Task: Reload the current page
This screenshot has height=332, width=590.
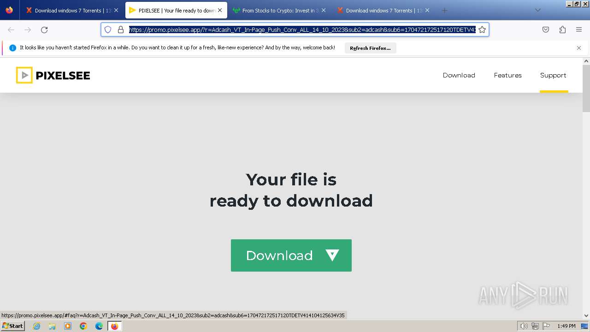Action: pyautogui.click(x=44, y=30)
